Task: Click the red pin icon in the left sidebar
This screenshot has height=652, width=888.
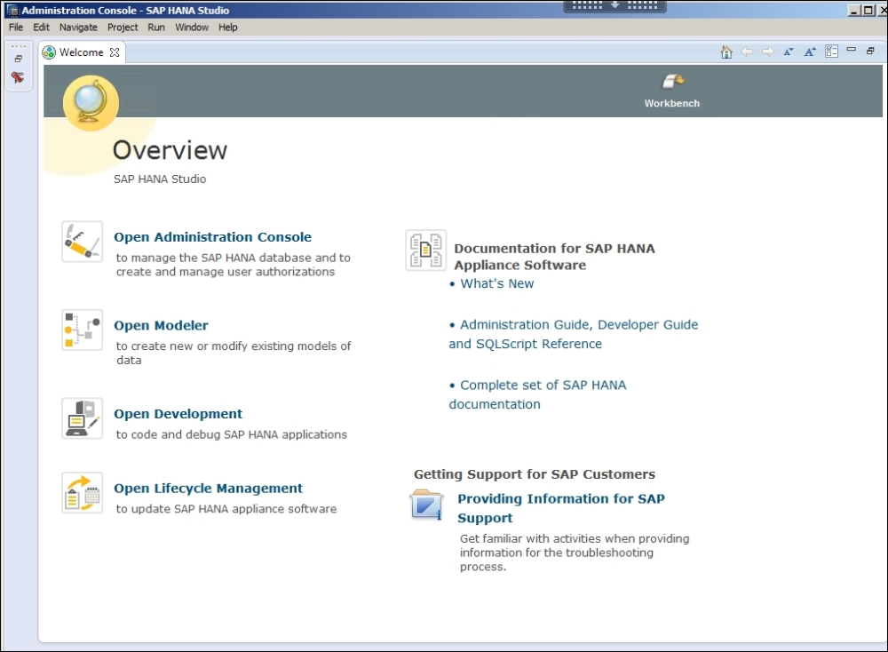Action: point(18,77)
